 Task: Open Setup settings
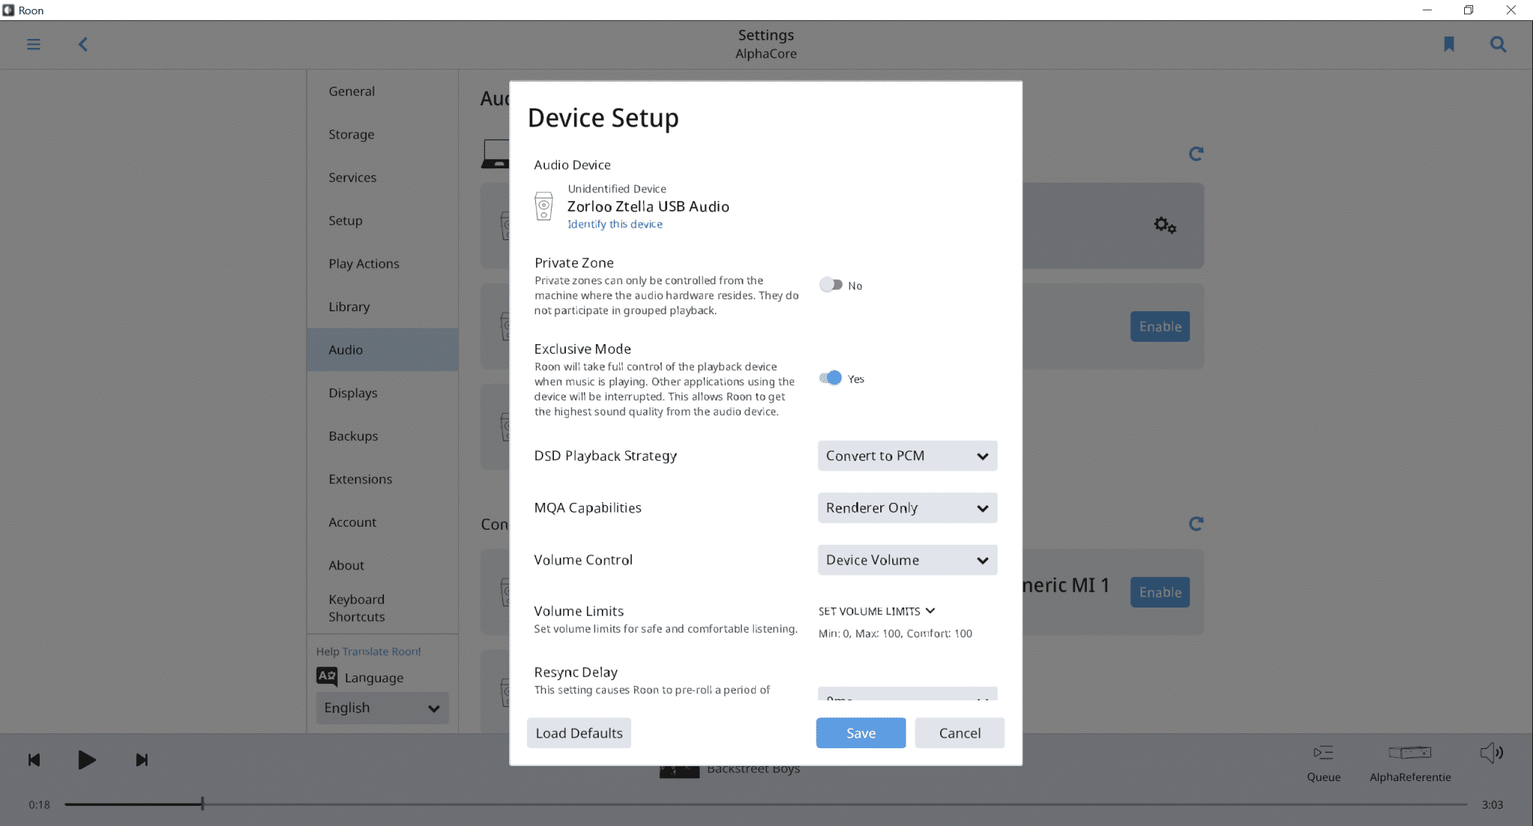click(383, 221)
